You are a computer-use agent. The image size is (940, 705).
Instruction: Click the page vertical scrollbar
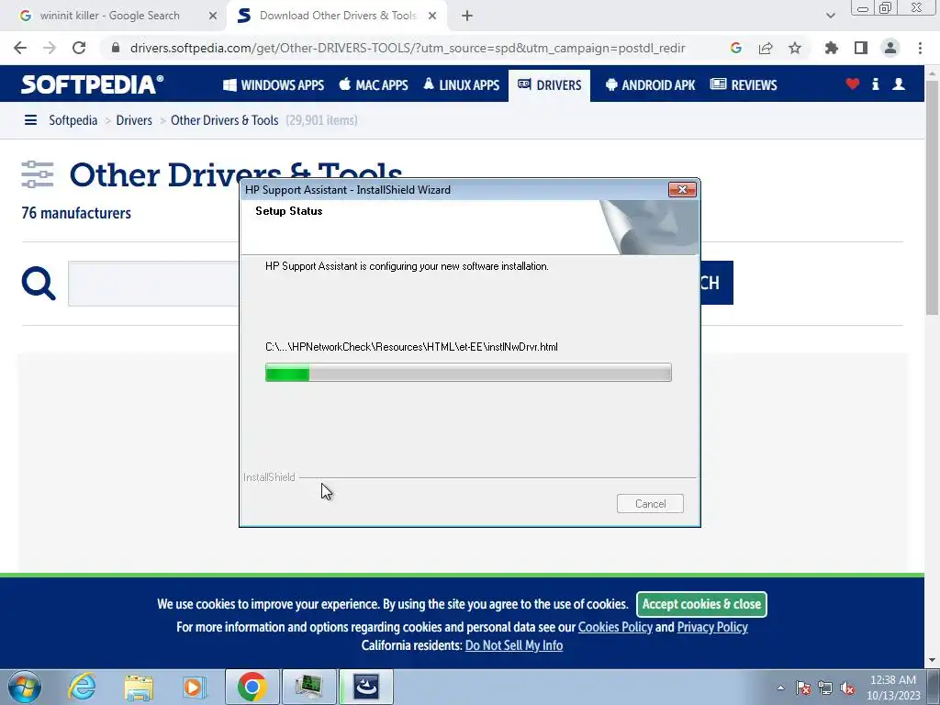932,198
